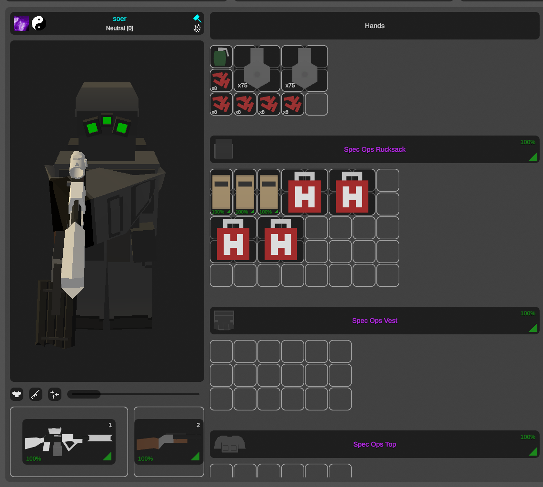
Task: Click the 3D character preview
Action: point(107,211)
